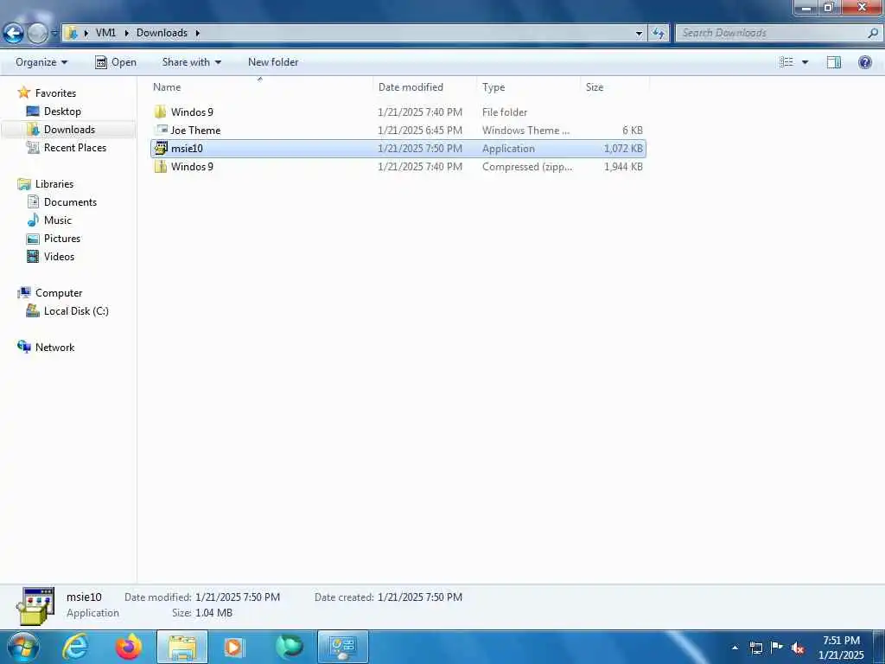
Task: Click the 'File folder' type cell
Action: pos(505,112)
